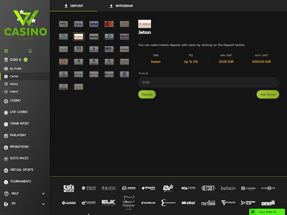The width and height of the screenshot is (287, 215).
Task: Choose Mastercard as deposit method
Action: 109,24
